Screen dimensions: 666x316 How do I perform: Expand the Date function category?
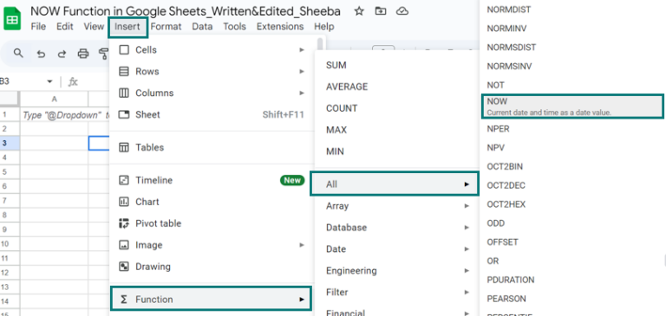pos(396,249)
